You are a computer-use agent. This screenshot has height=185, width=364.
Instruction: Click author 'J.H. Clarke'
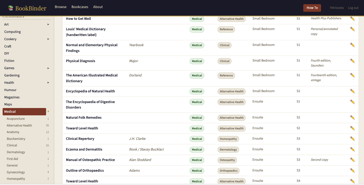coord(137,139)
